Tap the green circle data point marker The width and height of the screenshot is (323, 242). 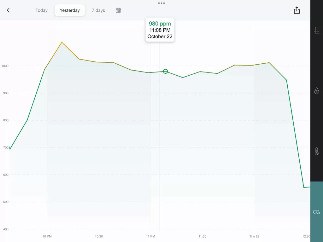pos(165,72)
